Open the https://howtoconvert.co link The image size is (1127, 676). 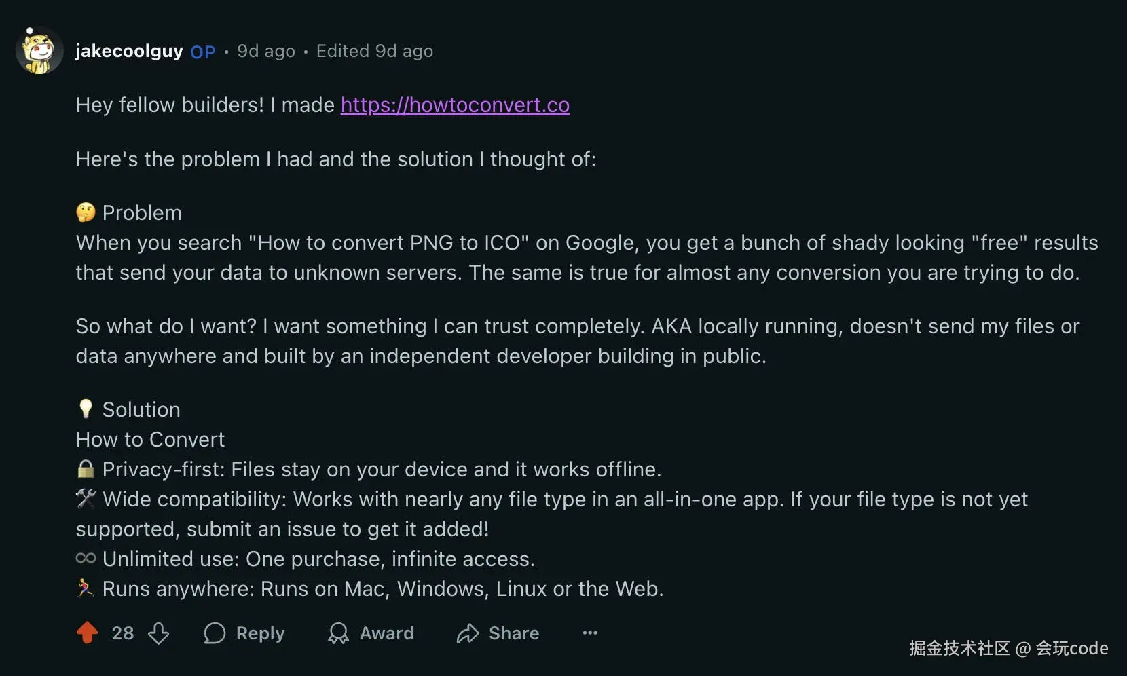click(455, 105)
